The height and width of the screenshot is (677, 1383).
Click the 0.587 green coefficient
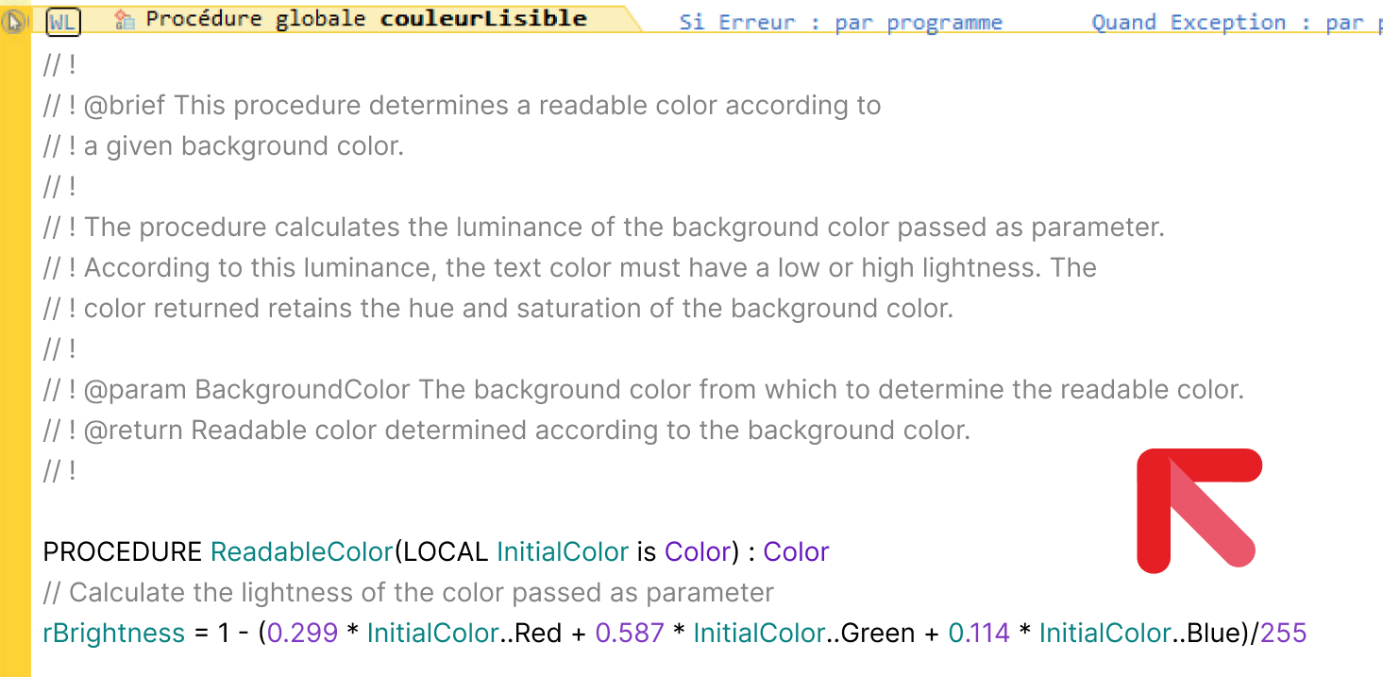[x=630, y=633]
